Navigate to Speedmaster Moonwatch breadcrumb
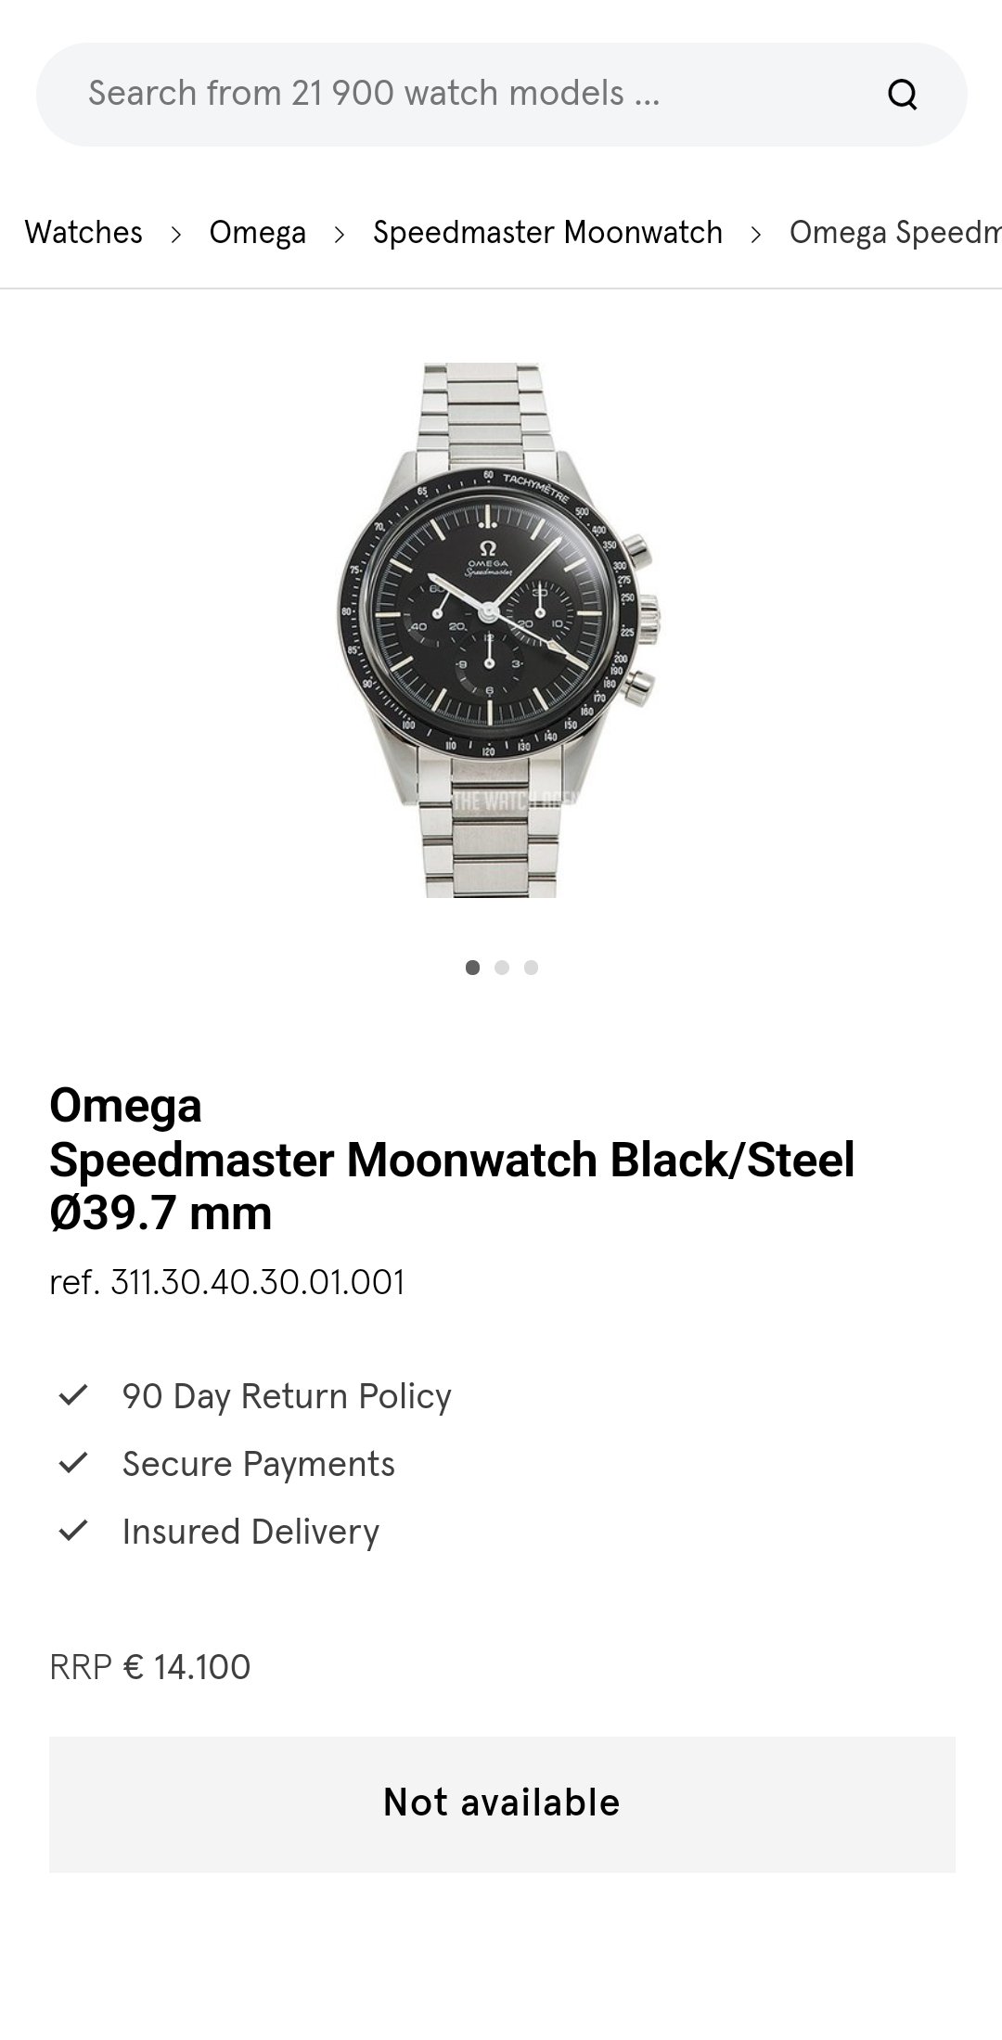This screenshot has height=2040, width=1002. [x=547, y=232]
